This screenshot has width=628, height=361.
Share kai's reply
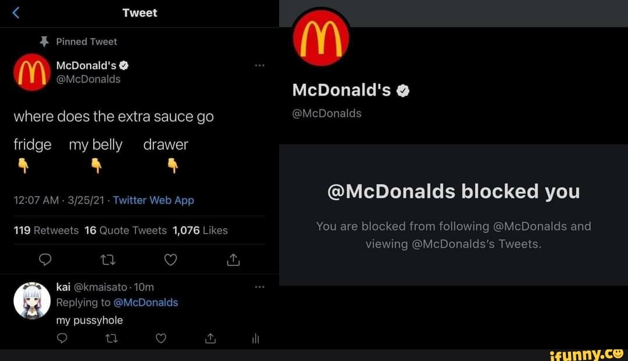211,338
